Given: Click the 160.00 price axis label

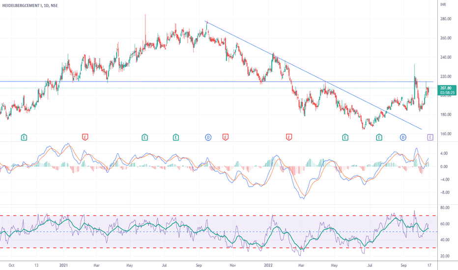Looking at the screenshot, I should click(446, 134).
